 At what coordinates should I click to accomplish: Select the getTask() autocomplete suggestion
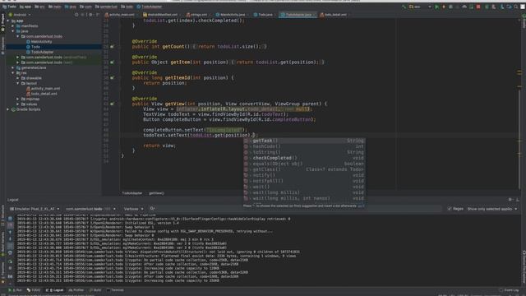click(304, 141)
